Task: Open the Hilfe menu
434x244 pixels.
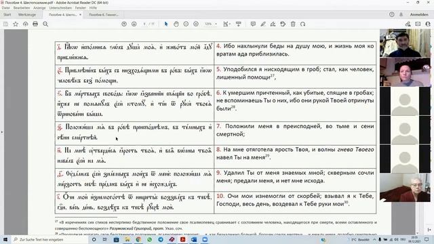Action: pos(93,7)
